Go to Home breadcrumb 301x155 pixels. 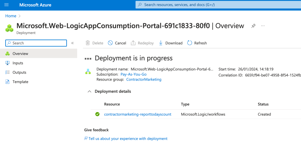click(11, 16)
